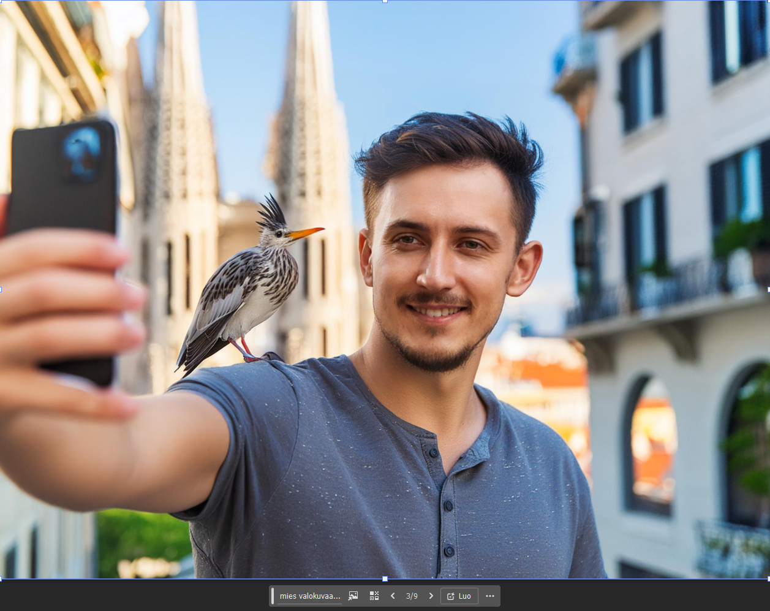Open the three-dot more options menu

click(490, 596)
